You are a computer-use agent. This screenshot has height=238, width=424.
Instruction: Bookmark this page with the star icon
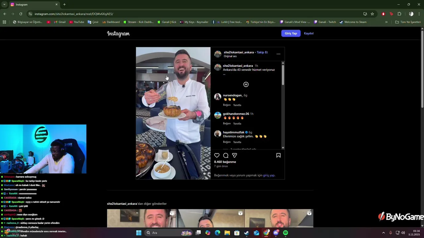click(x=372, y=14)
